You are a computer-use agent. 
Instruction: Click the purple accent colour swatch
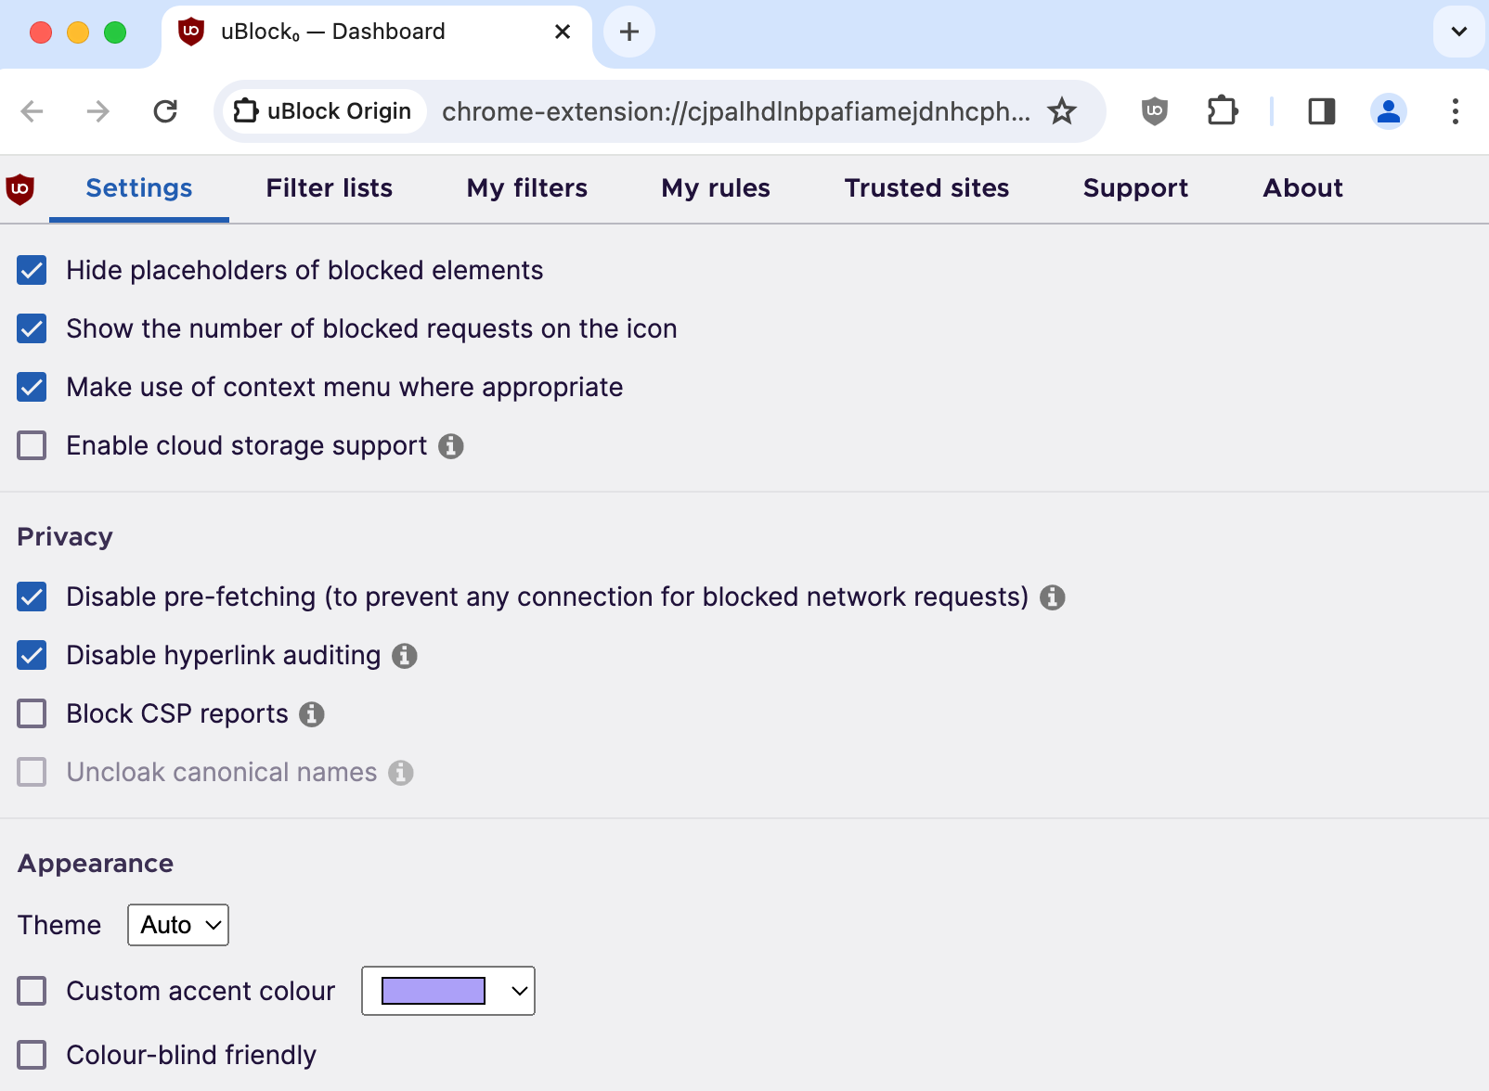point(434,991)
